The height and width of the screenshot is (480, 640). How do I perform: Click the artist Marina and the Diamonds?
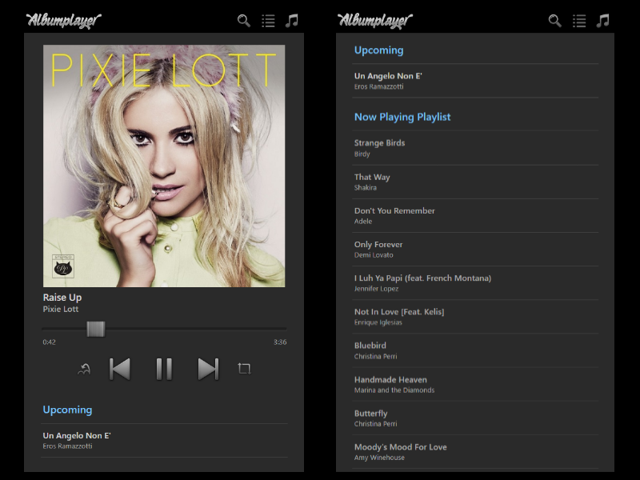394,390
